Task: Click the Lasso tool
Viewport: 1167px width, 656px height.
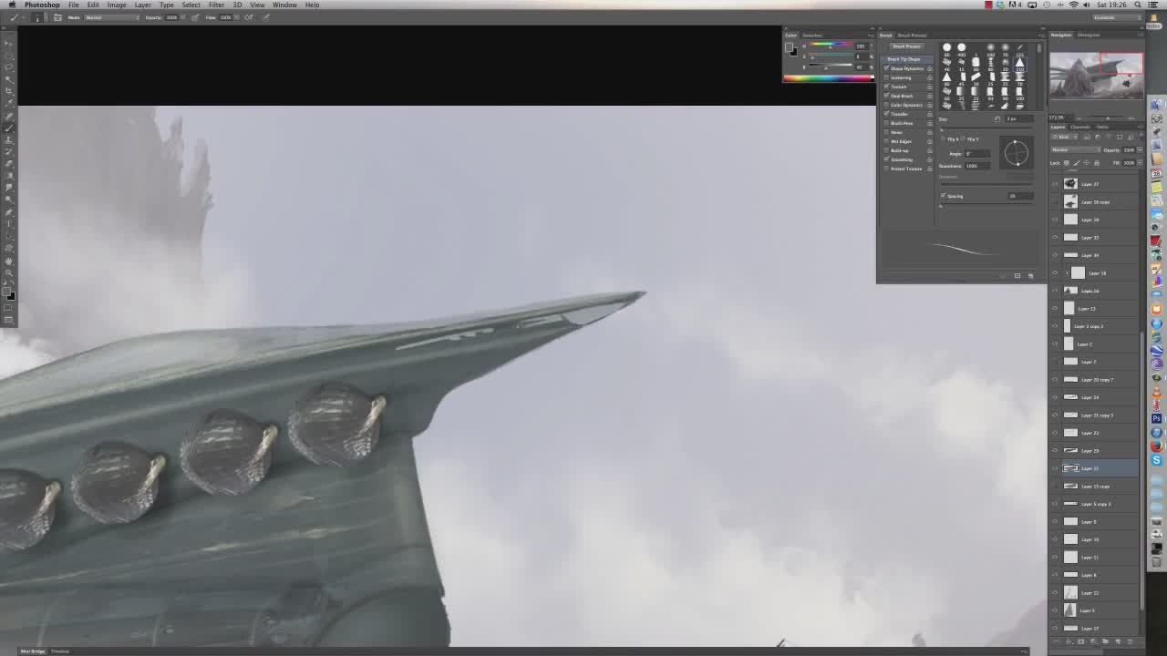Action: tap(9, 67)
